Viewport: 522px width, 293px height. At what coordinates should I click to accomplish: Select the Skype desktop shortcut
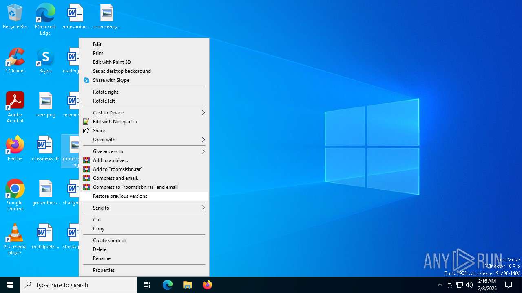[x=45, y=61]
